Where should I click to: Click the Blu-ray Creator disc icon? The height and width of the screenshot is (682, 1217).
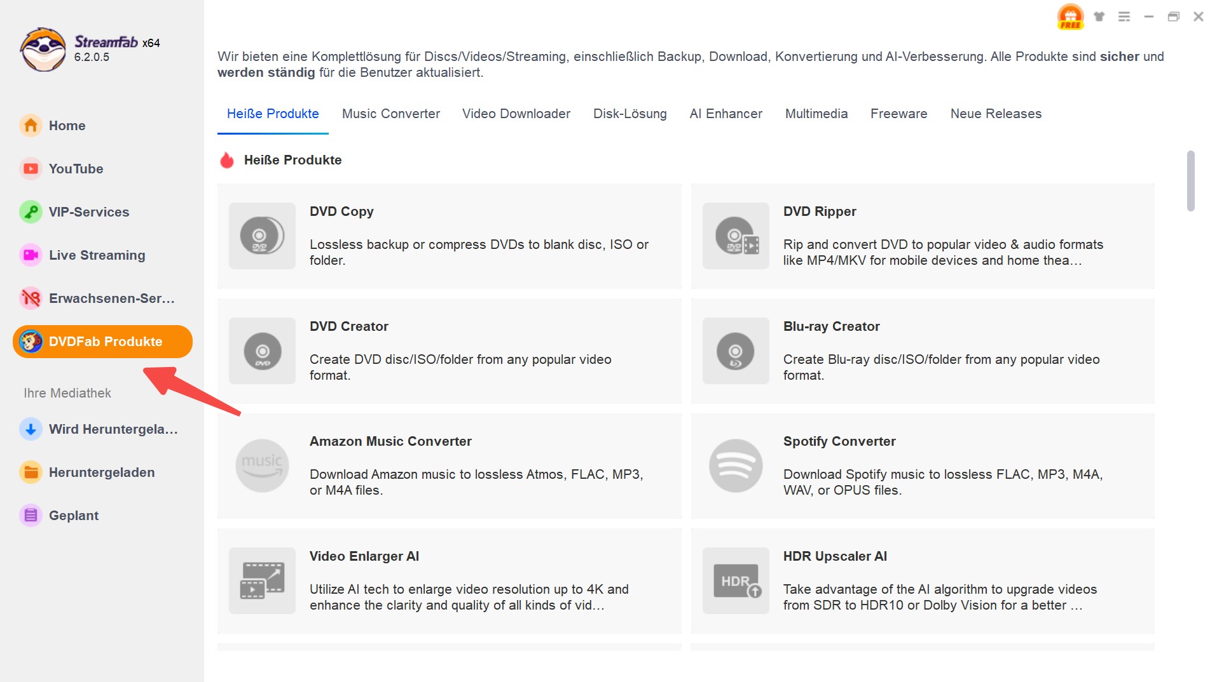pyautogui.click(x=736, y=351)
